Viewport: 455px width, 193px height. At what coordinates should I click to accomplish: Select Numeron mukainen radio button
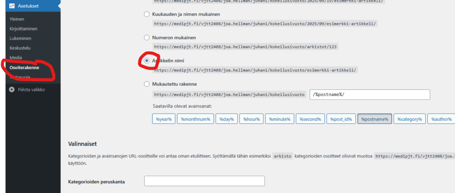147,38
